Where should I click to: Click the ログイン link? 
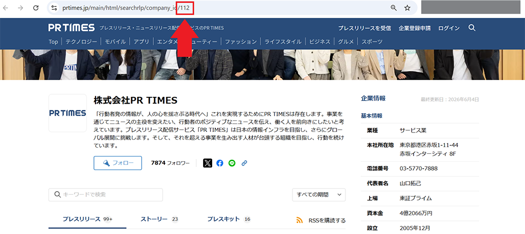(x=449, y=28)
